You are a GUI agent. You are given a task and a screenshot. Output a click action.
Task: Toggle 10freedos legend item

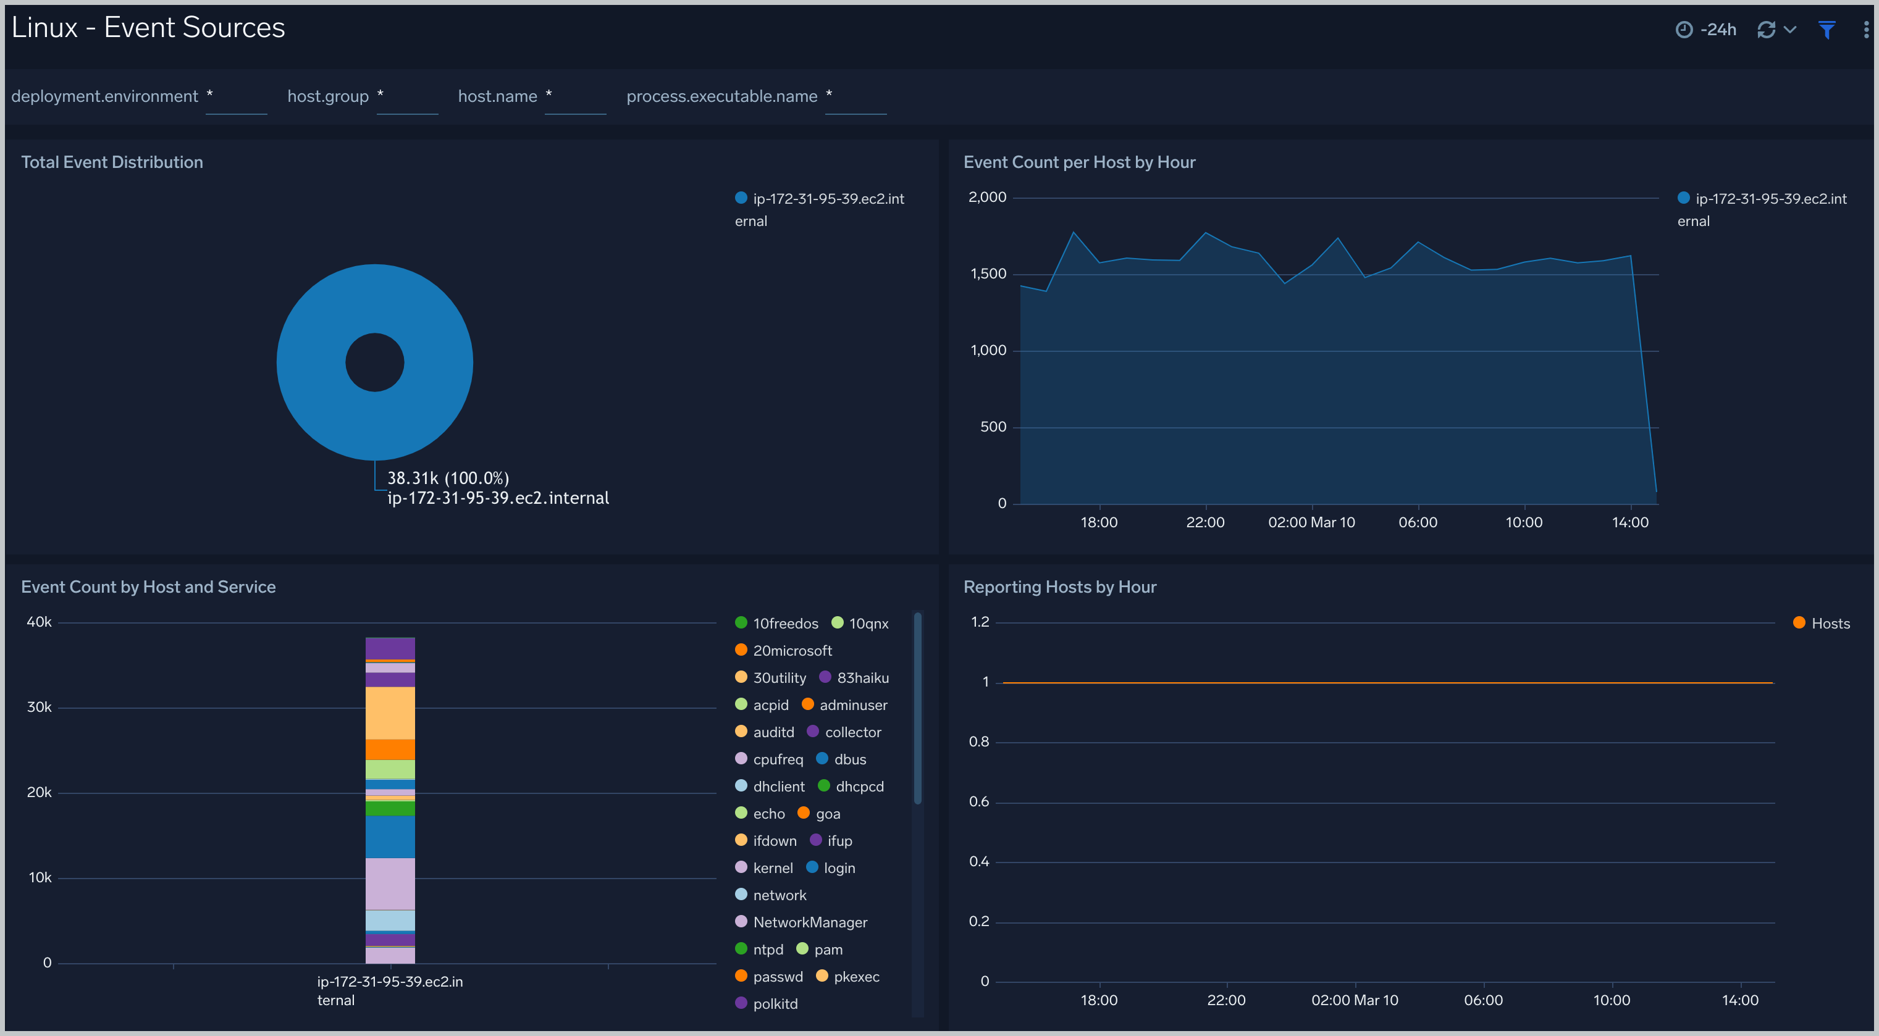pos(776,624)
